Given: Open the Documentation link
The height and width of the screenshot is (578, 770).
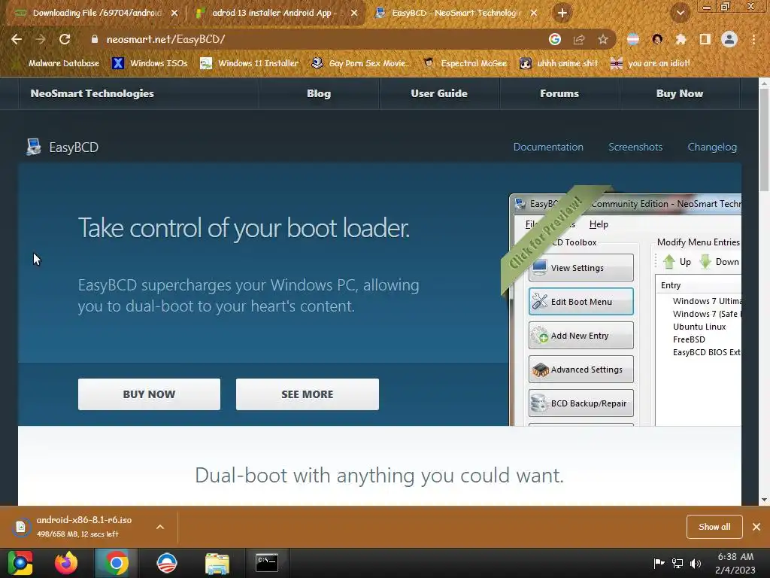Looking at the screenshot, I should pos(548,147).
